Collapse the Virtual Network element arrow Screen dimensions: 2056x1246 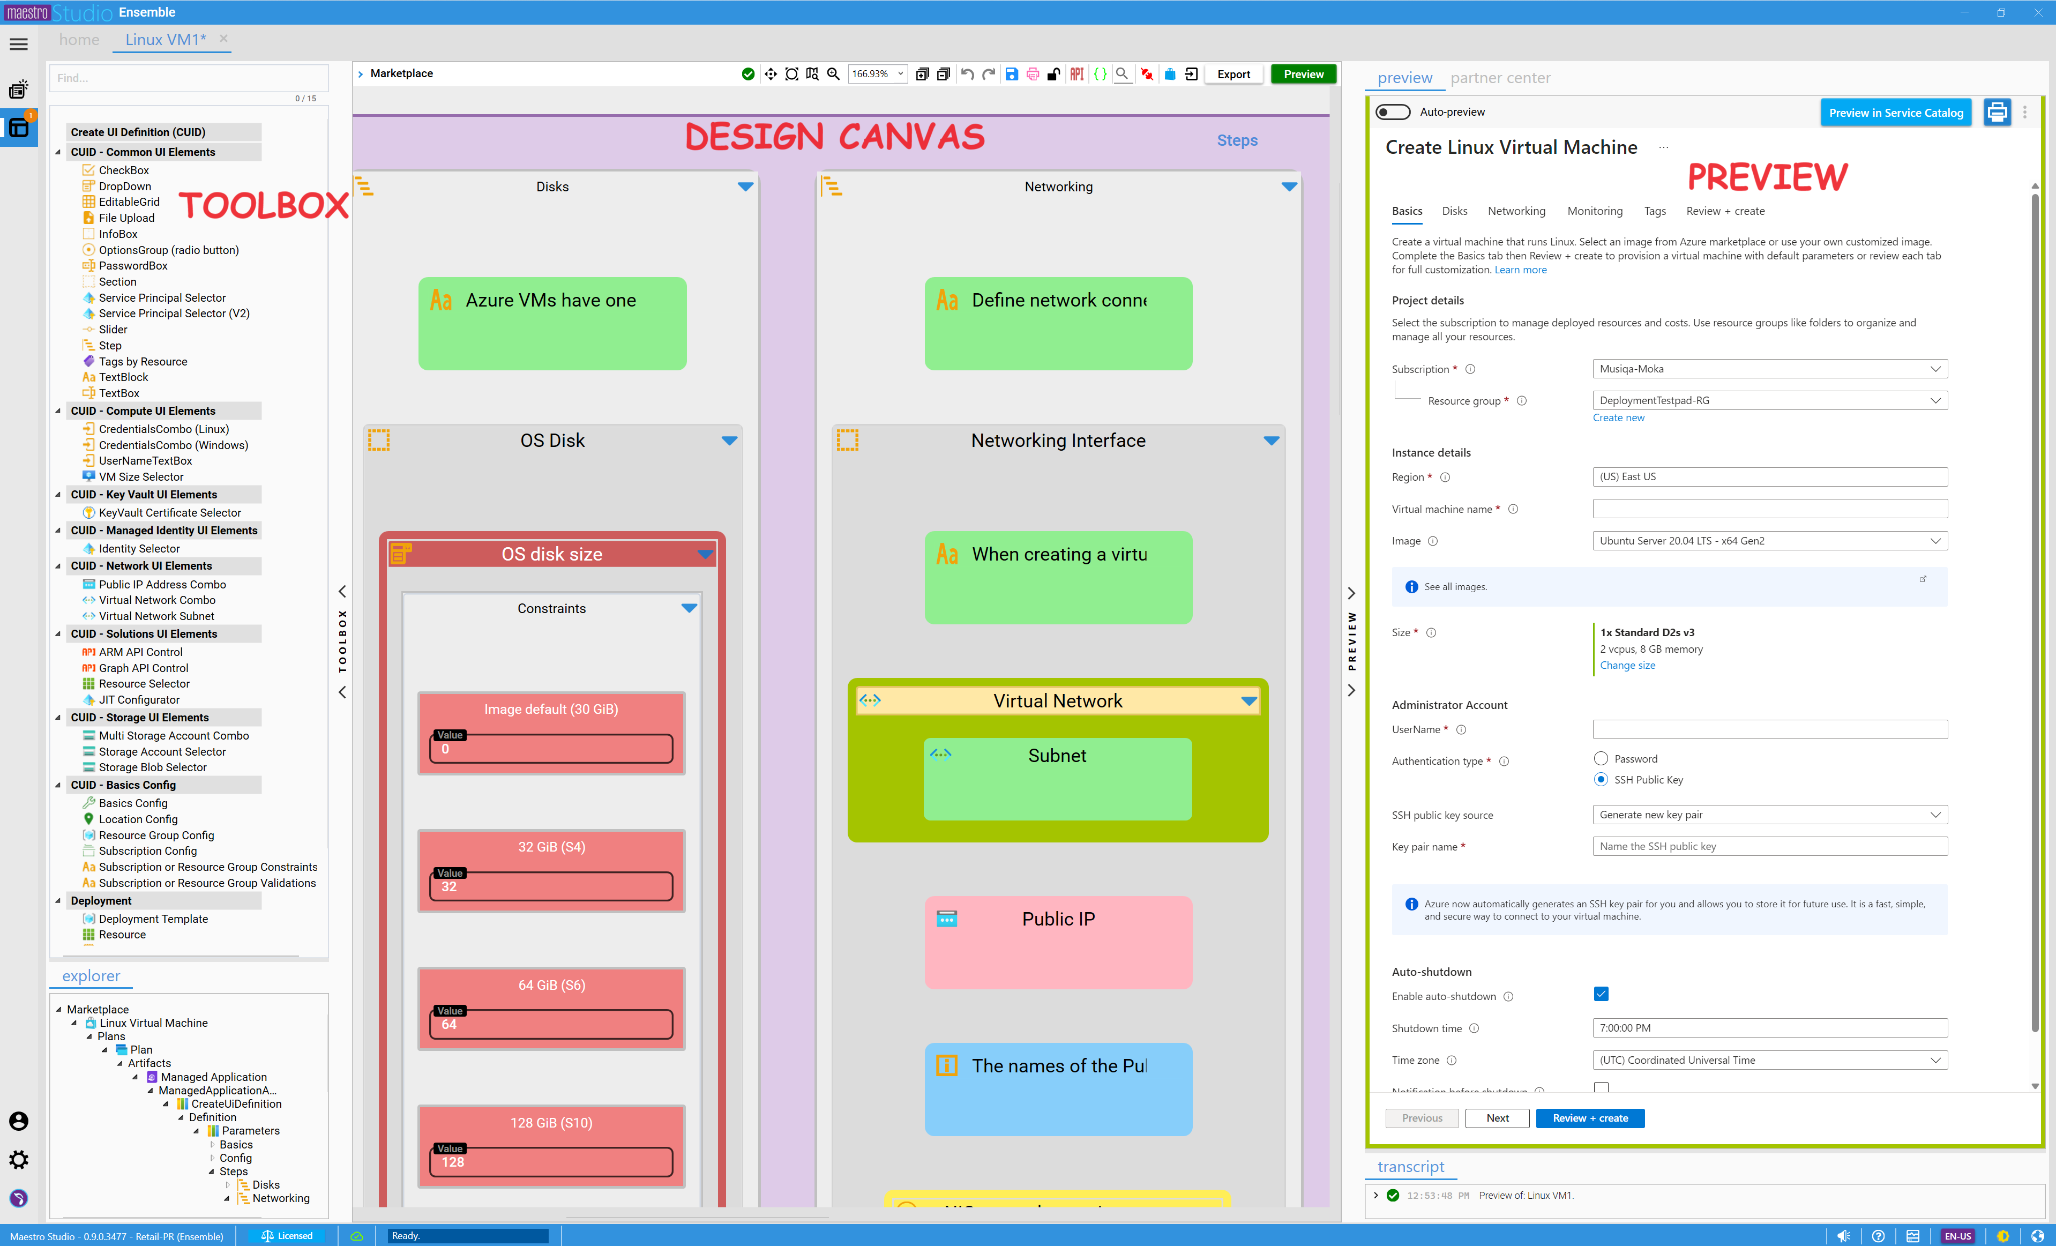(1249, 701)
